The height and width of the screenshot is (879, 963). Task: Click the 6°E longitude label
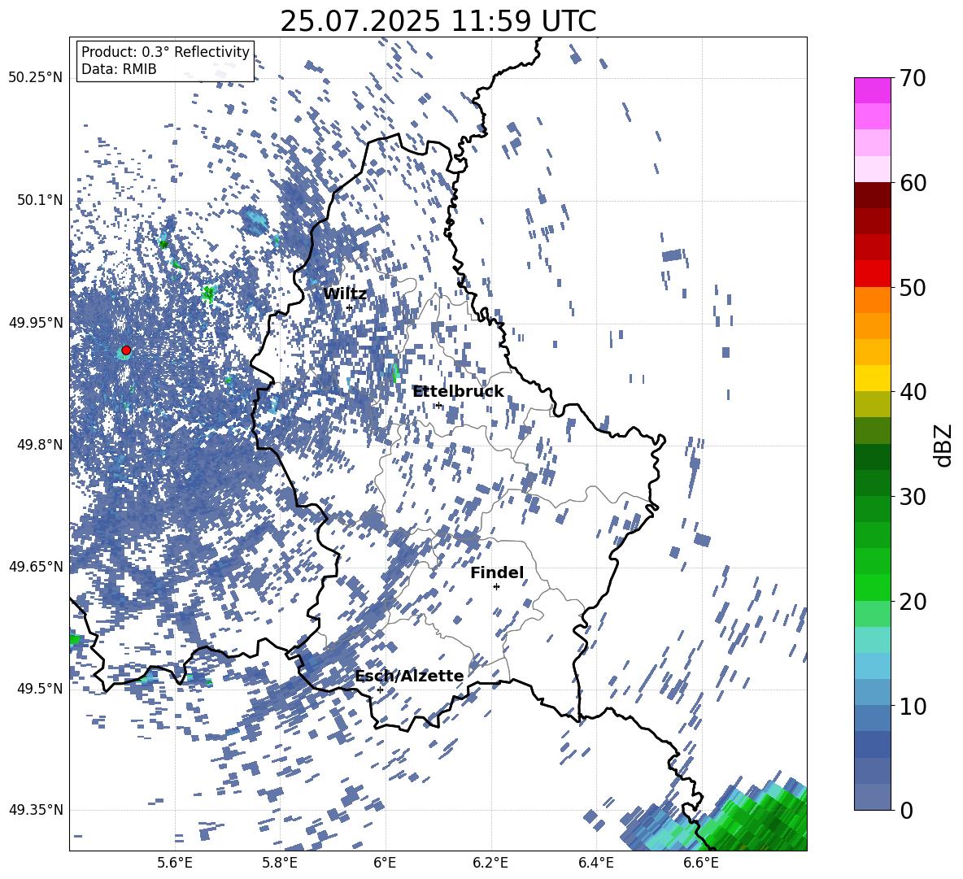(385, 863)
